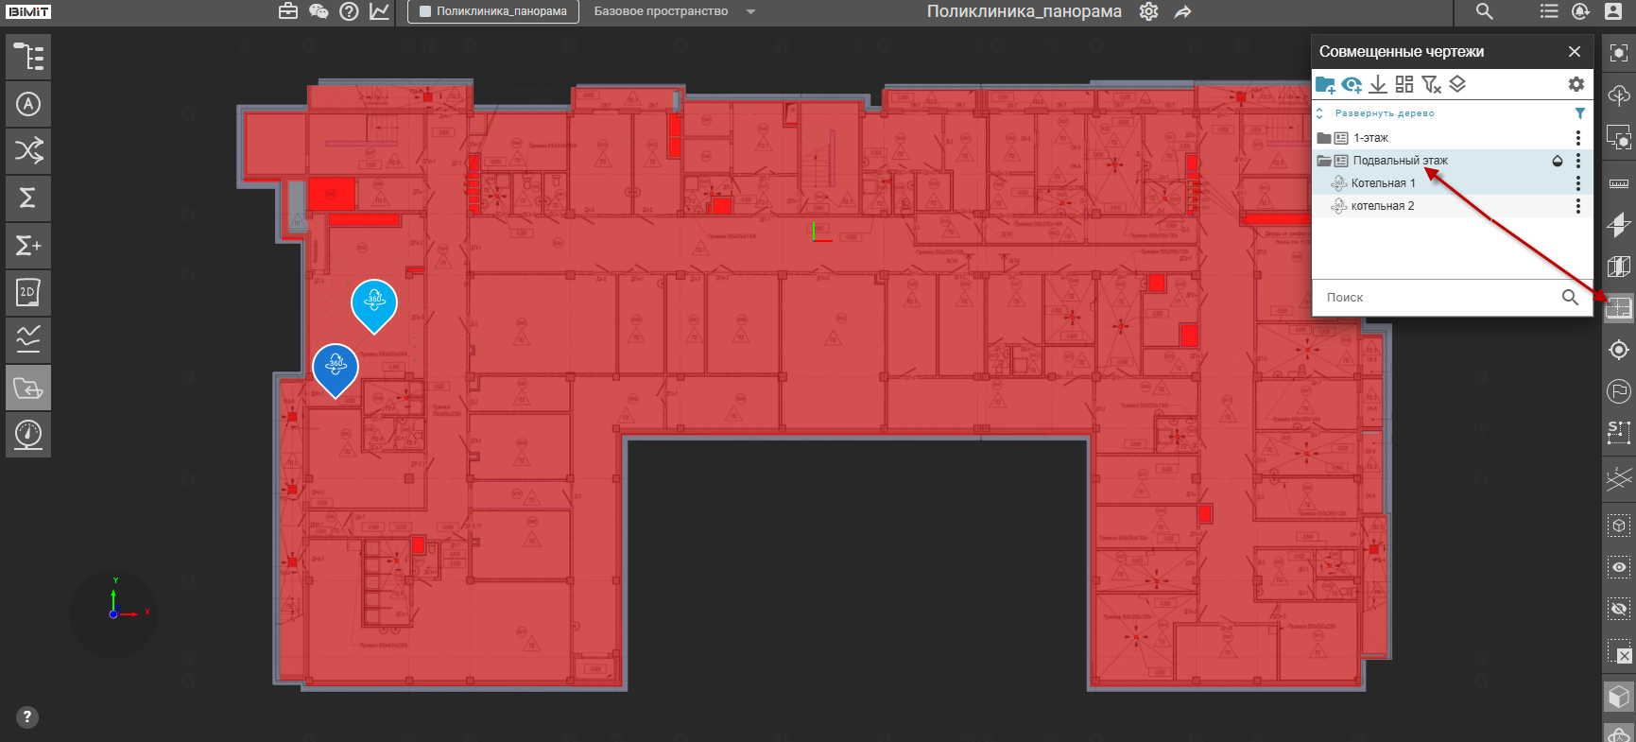Viewport: 1636px width, 742px height.
Task: Click the light blue 360 panorama marker
Action: (374, 305)
